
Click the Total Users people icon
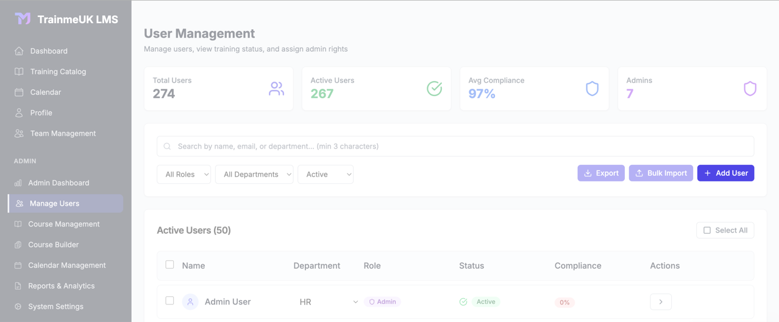(x=276, y=89)
